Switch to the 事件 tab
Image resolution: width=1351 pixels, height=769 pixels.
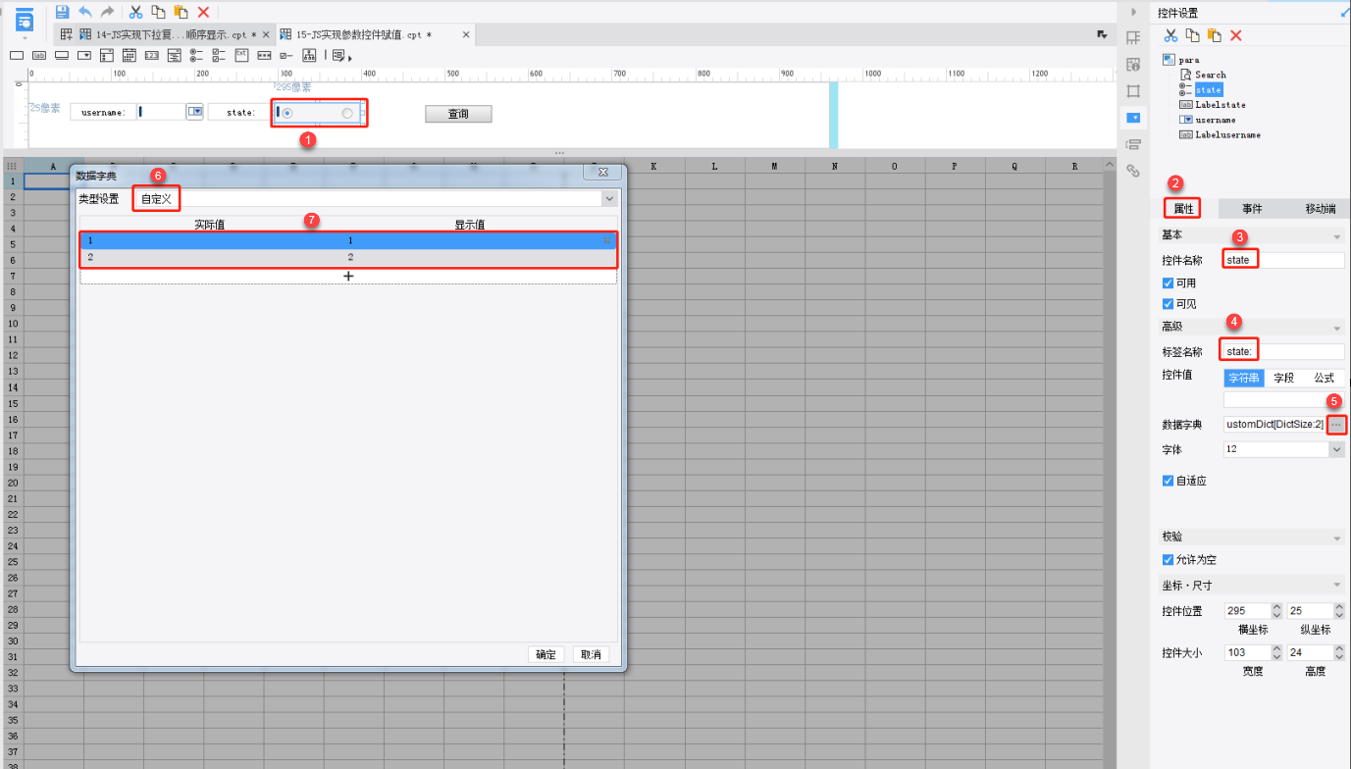point(1252,209)
